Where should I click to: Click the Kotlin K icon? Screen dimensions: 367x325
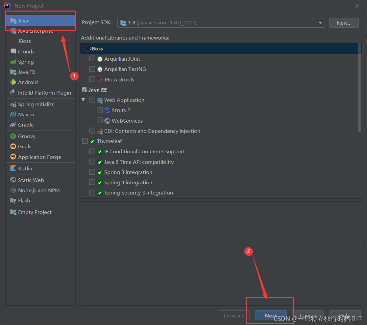13,168
